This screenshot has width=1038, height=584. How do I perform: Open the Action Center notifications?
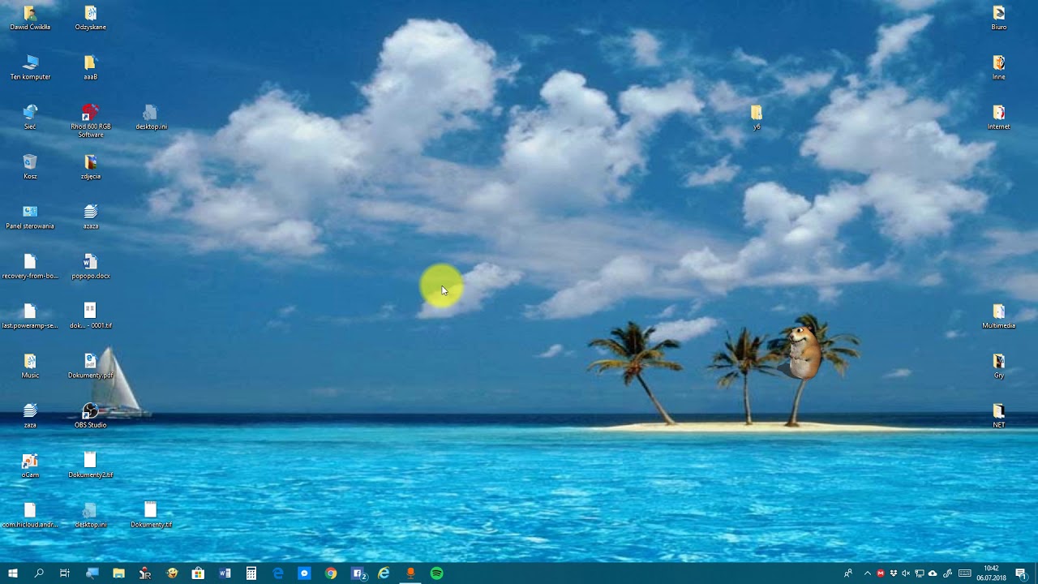[1021, 573]
